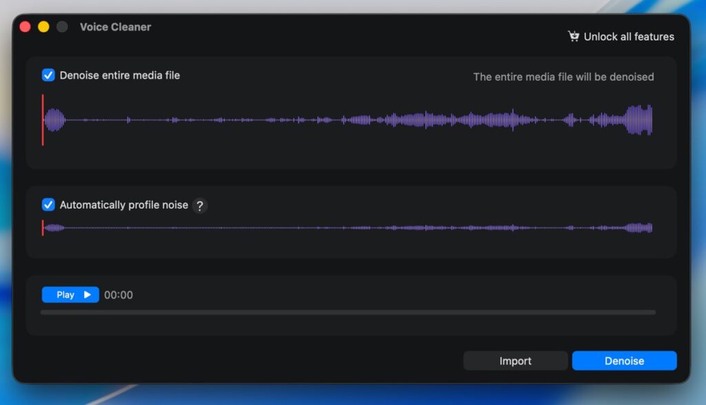Screen dimensions: 706x405
Task: Click the Import button
Action: [515, 361]
